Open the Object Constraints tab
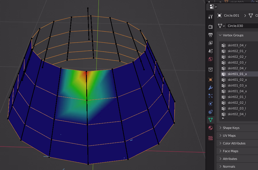Image resolution: width=258 pixels, height=170 pixels. 211,112
